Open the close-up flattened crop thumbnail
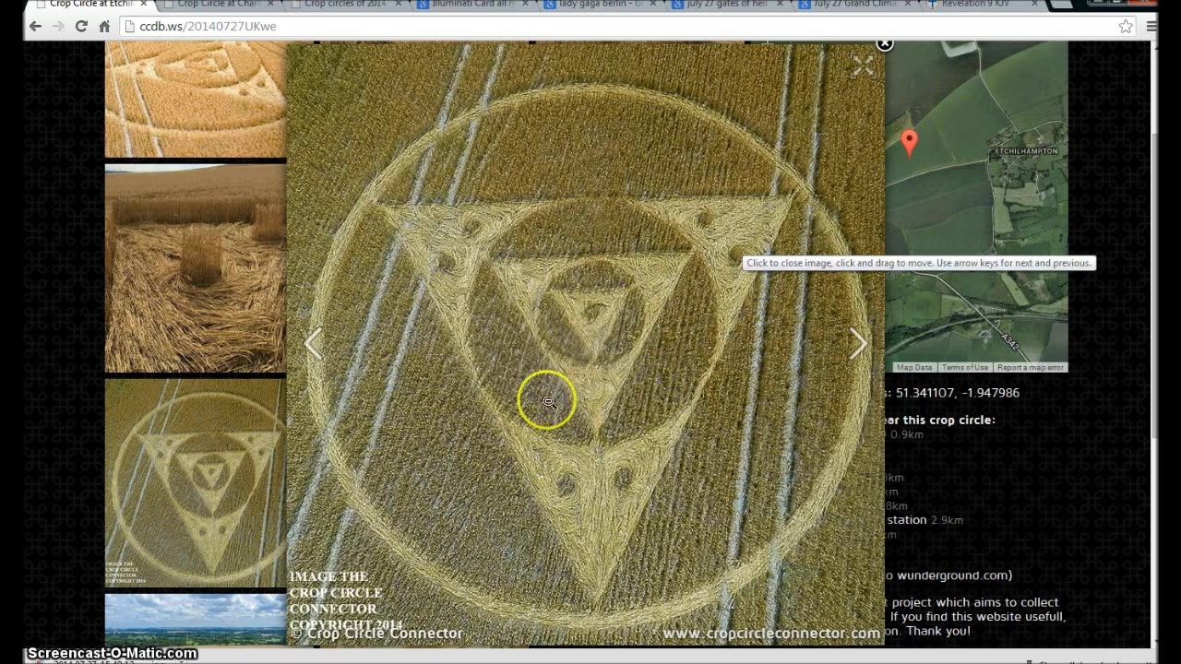 point(196,268)
